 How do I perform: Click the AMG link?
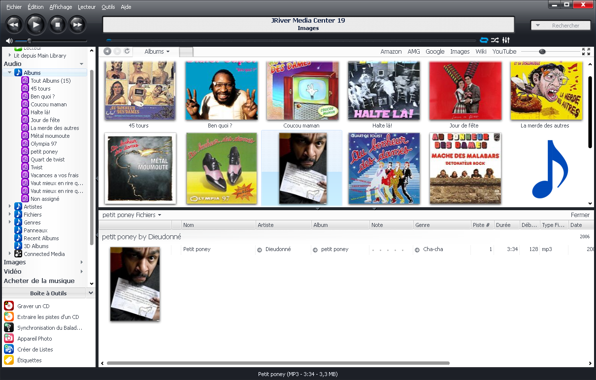pos(414,51)
